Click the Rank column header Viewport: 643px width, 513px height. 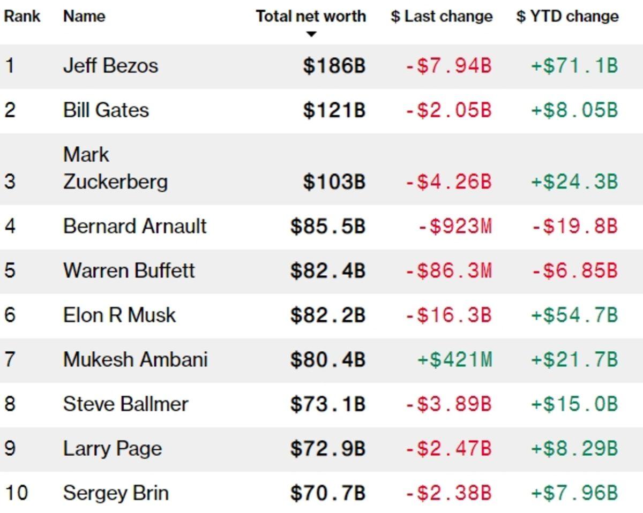(x=22, y=16)
